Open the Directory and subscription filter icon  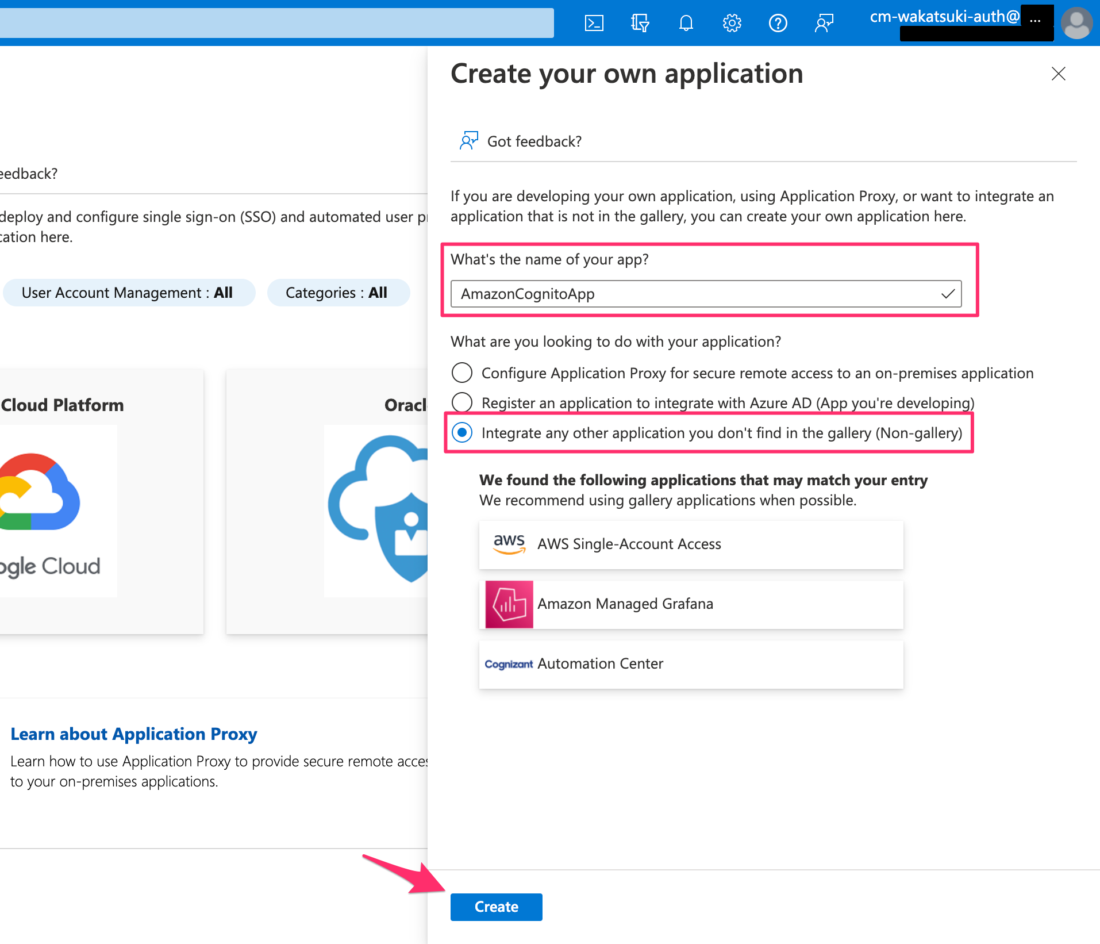(x=640, y=23)
